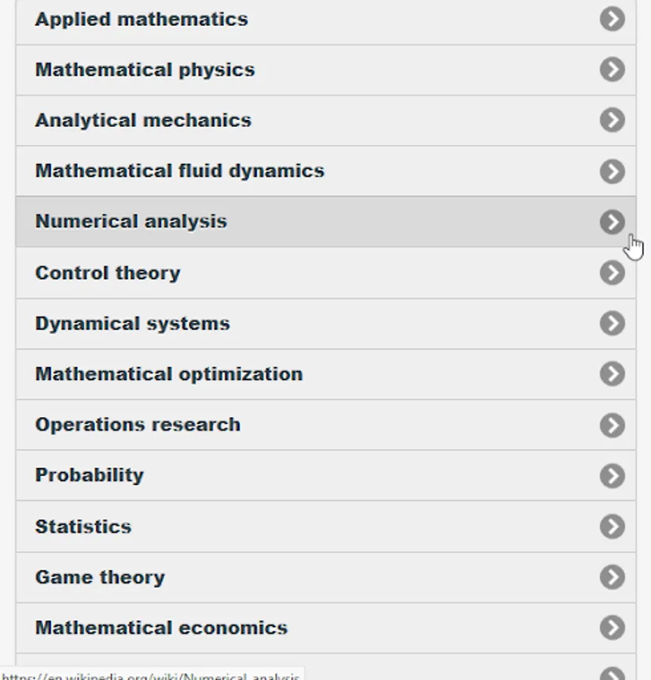
Task: Click the partially visible arrow at list bottom
Action: point(612,674)
